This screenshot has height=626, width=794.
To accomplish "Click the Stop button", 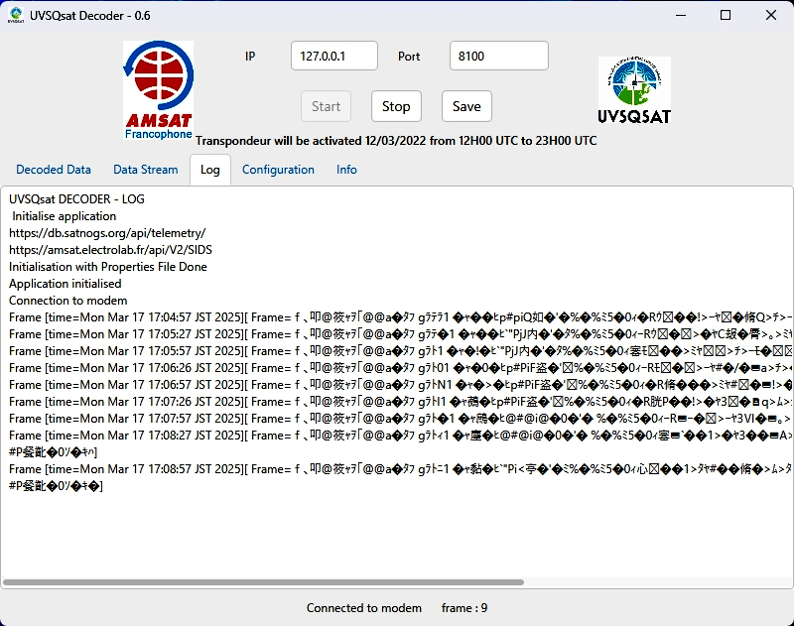I will pyautogui.click(x=395, y=106).
